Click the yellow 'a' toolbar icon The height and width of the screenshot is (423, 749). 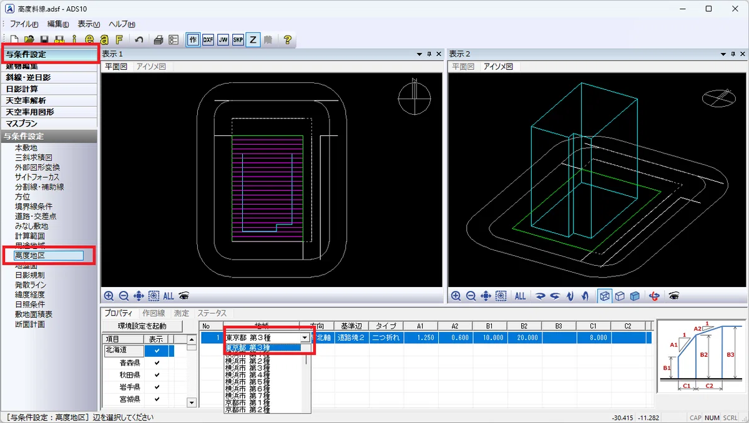coord(104,39)
